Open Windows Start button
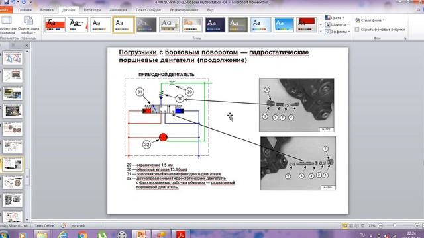This screenshot has width=424, height=238. coord(4,235)
